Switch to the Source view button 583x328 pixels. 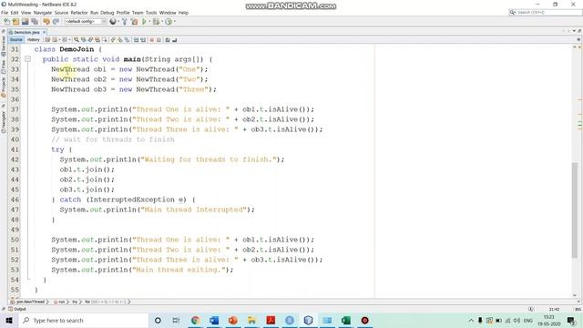pos(16,40)
